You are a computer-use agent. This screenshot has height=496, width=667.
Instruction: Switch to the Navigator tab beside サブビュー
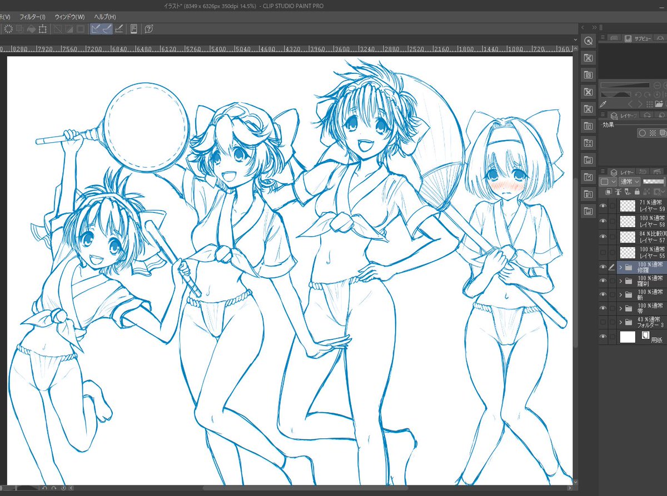(614, 38)
